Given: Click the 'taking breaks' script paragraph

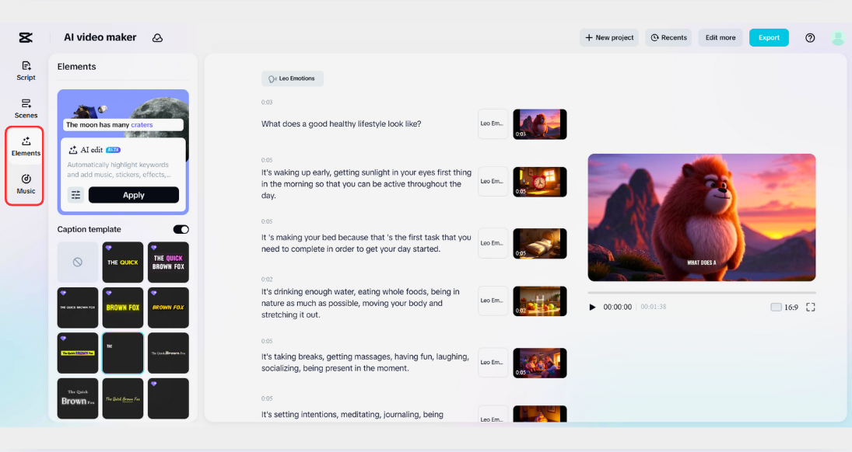Looking at the screenshot, I should [365, 363].
